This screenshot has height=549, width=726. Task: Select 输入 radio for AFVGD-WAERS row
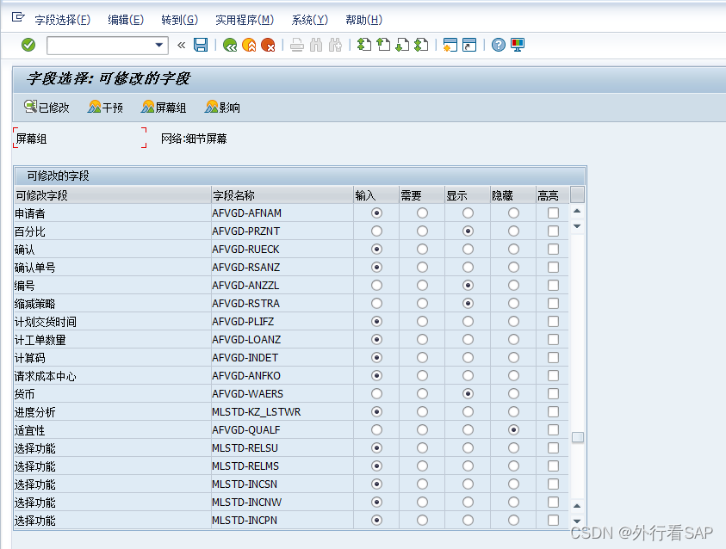tap(376, 393)
